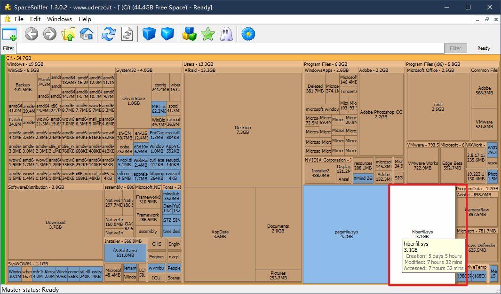This screenshot has height=294, width=501.
Task: Click the green star tagged-files icon
Action: pyautogui.click(x=207, y=34)
